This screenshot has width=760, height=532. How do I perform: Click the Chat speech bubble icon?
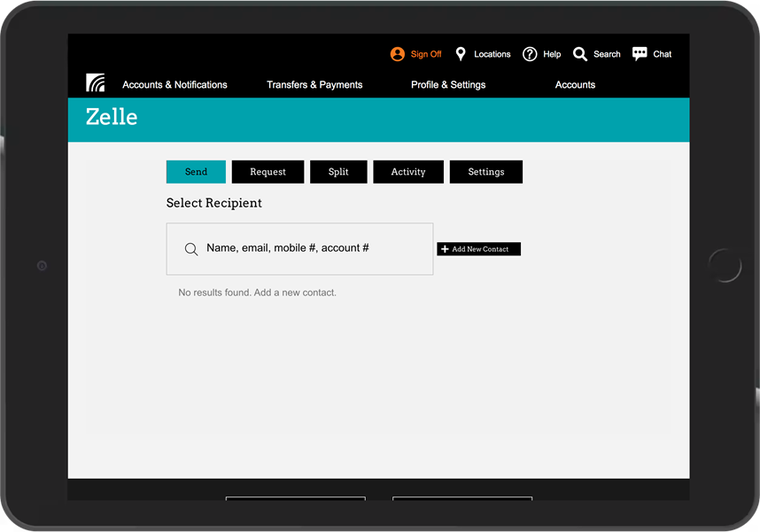640,54
